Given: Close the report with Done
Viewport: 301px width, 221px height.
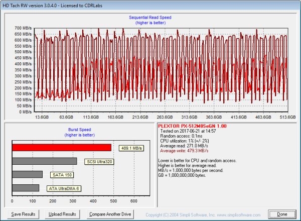Looking at the screenshot, I should tap(282, 214).
